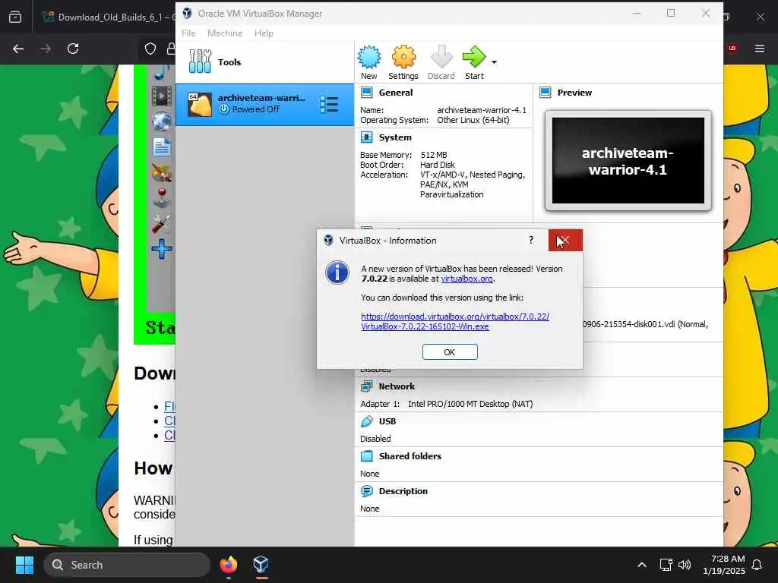Click the blue plus icon on webpage
Image resolution: width=778 pixels, height=583 pixels.
[x=162, y=249]
